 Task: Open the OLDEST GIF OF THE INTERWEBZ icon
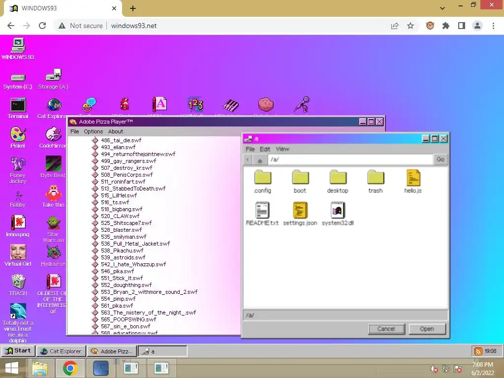click(x=52, y=293)
